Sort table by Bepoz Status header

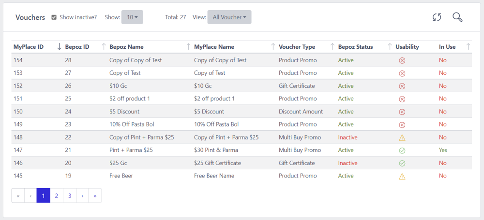(355, 47)
